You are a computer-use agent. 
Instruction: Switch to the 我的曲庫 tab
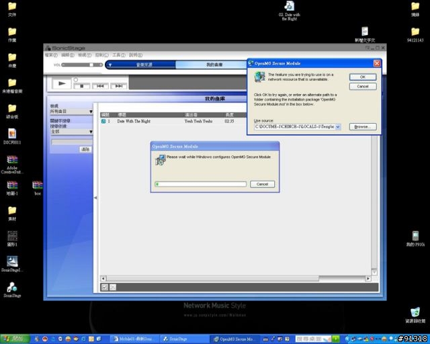coord(214,64)
